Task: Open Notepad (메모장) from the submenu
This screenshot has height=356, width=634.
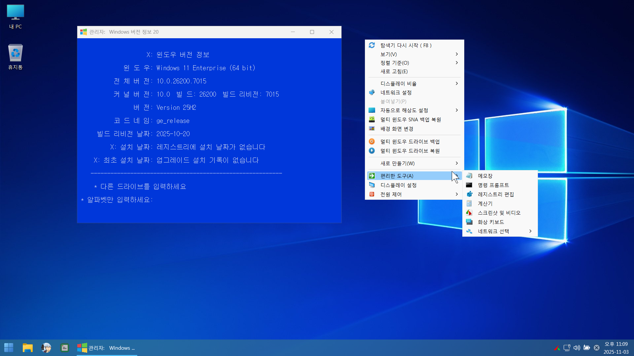Action: [x=485, y=176]
